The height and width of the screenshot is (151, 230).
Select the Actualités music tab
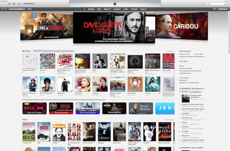click(x=57, y=51)
